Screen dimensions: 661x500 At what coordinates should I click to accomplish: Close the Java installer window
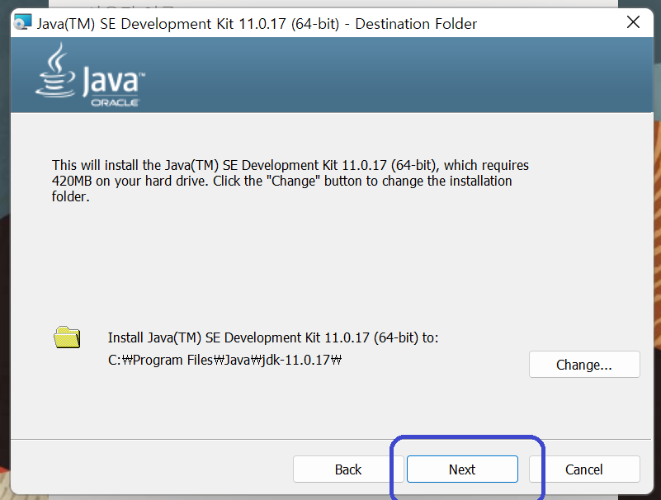[x=633, y=22]
